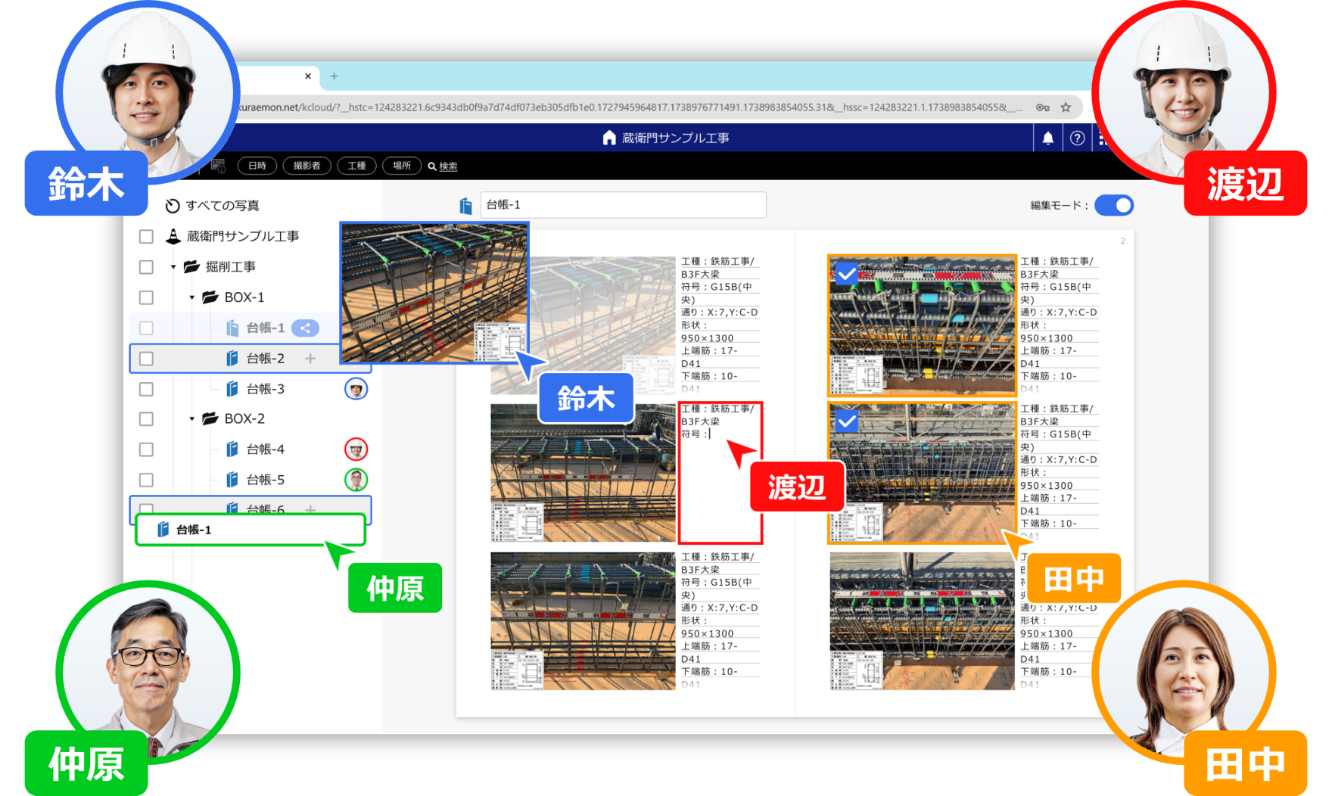Click the home icon beside 蔵衛門サンプル工事
Image resolution: width=1332 pixels, height=796 pixels.
point(609,138)
